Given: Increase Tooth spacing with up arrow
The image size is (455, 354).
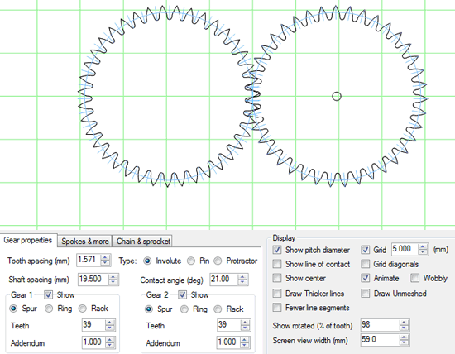Looking at the screenshot, I should 105,257.
